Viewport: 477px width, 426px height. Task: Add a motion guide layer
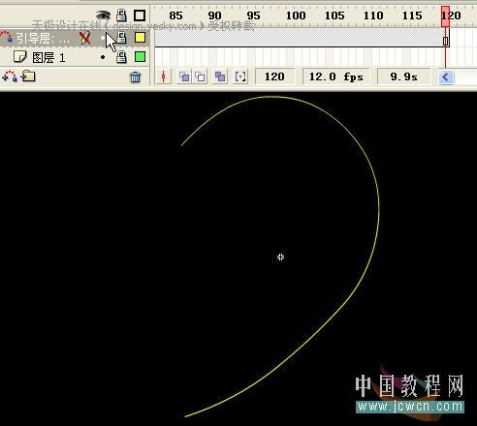pyautogui.click(x=10, y=76)
